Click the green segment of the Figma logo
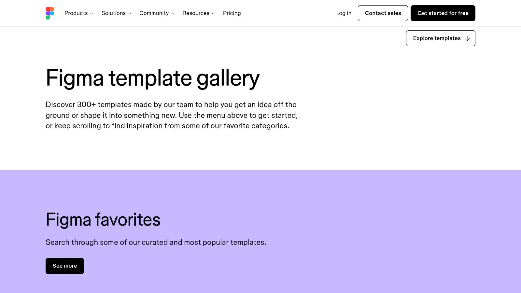The width and height of the screenshot is (521, 293). (x=48, y=17)
